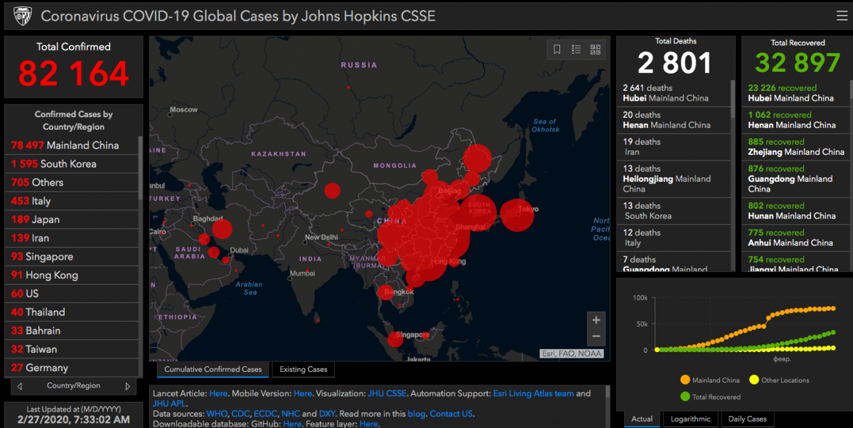Click '13 deaths South Korea' entry

pos(673,211)
